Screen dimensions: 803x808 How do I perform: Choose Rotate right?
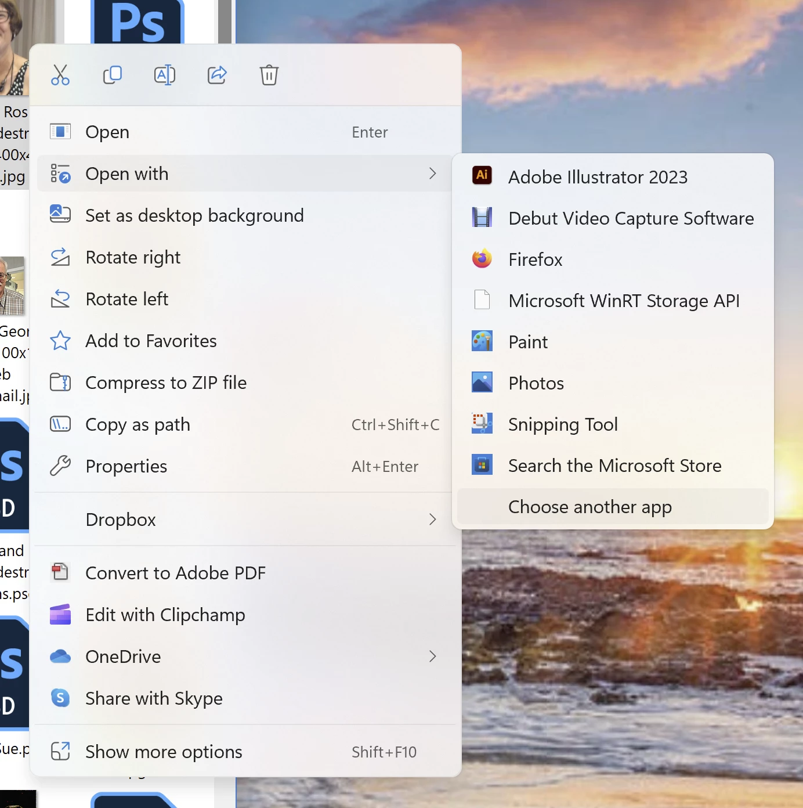(245, 257)
